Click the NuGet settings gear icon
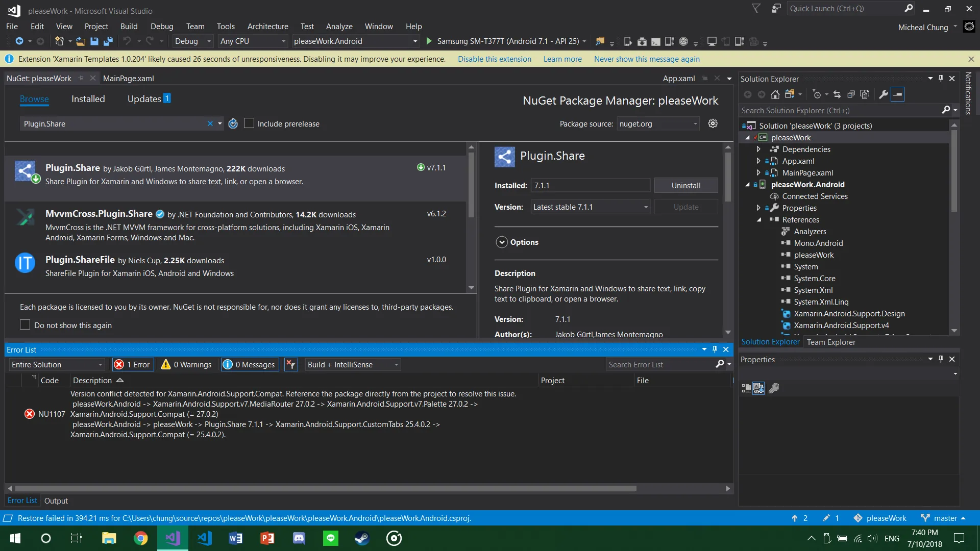This screenshot has width=980, height=551. tap(713, 123)
